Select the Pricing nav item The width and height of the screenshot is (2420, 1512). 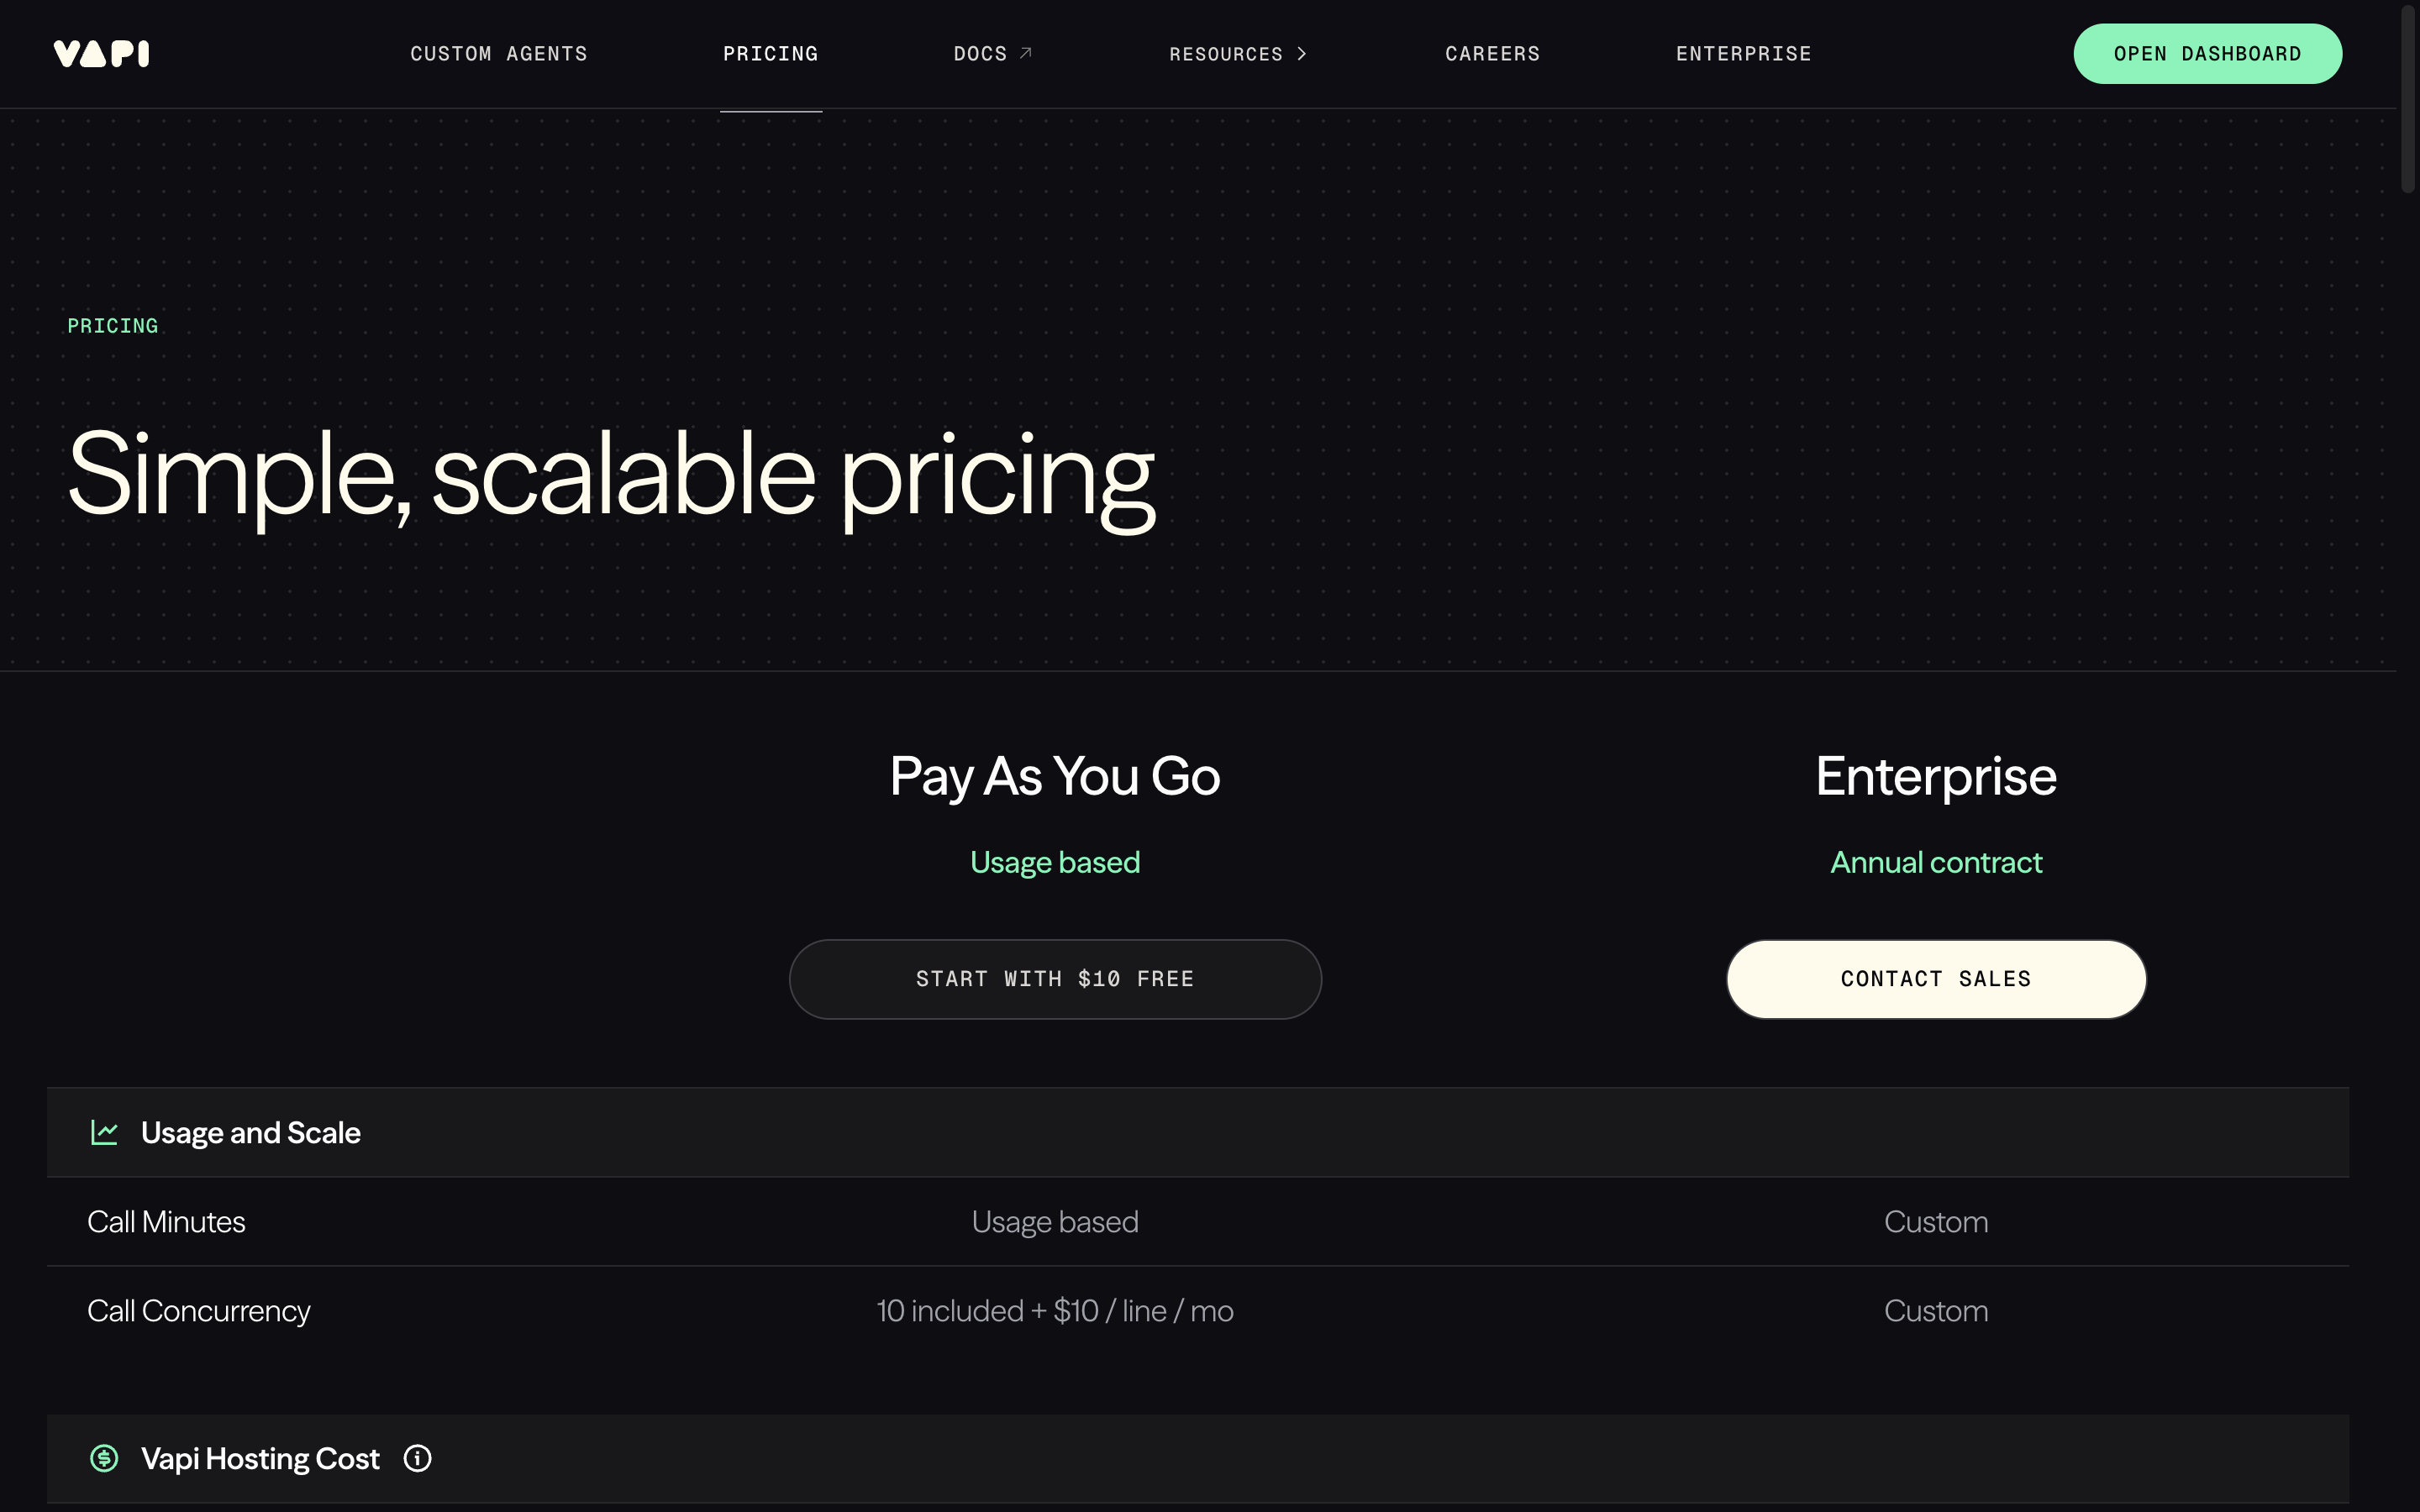coord(770,53)
